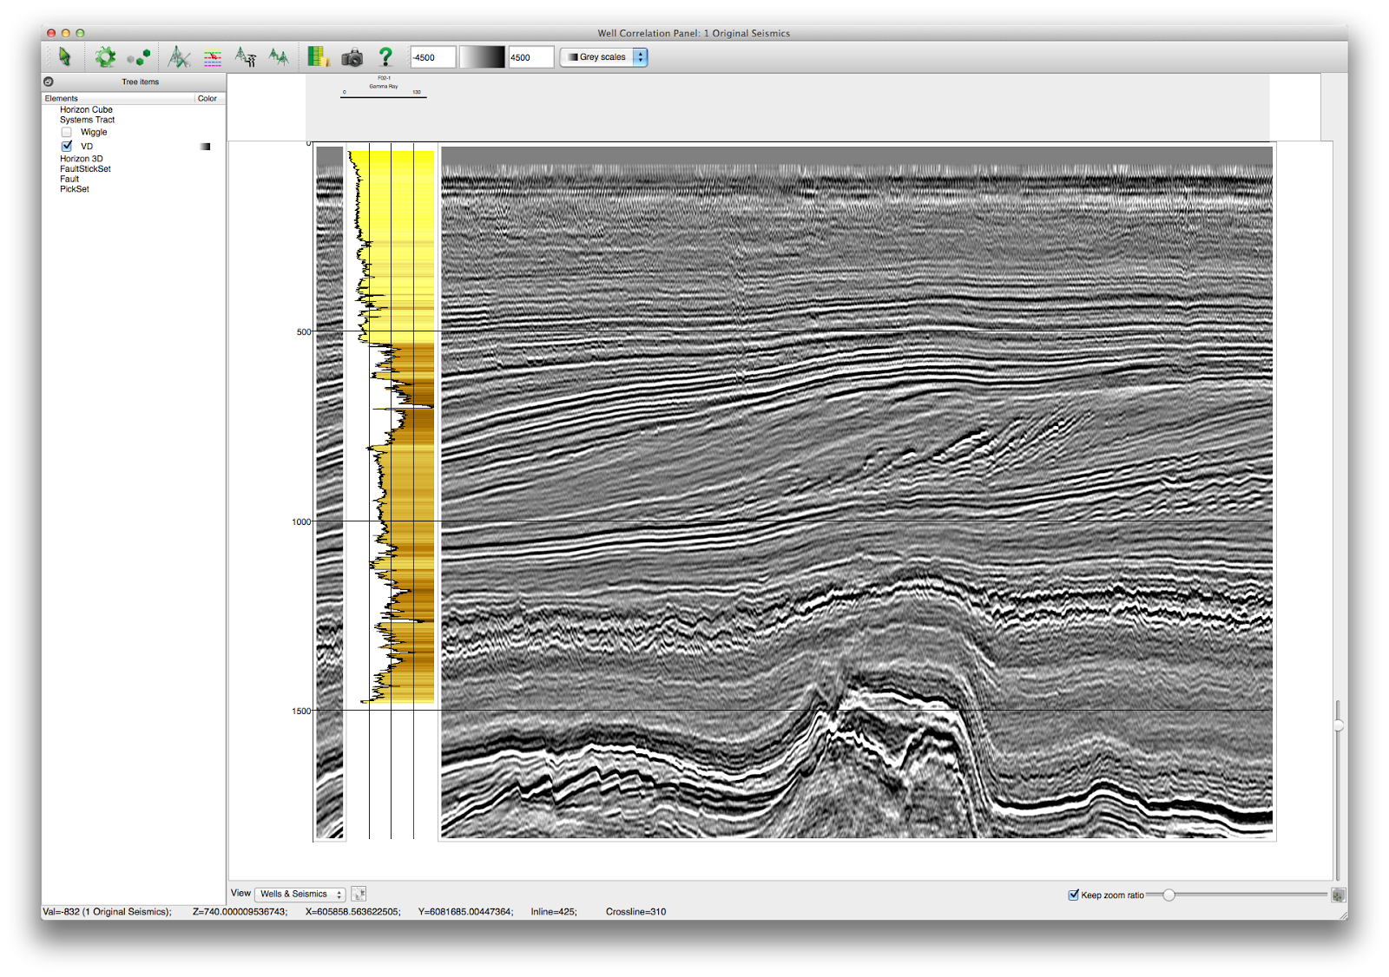Open help via the question mark icon
The width and height of the screenshot is (1389, 977).
click(x=385, y=56)
